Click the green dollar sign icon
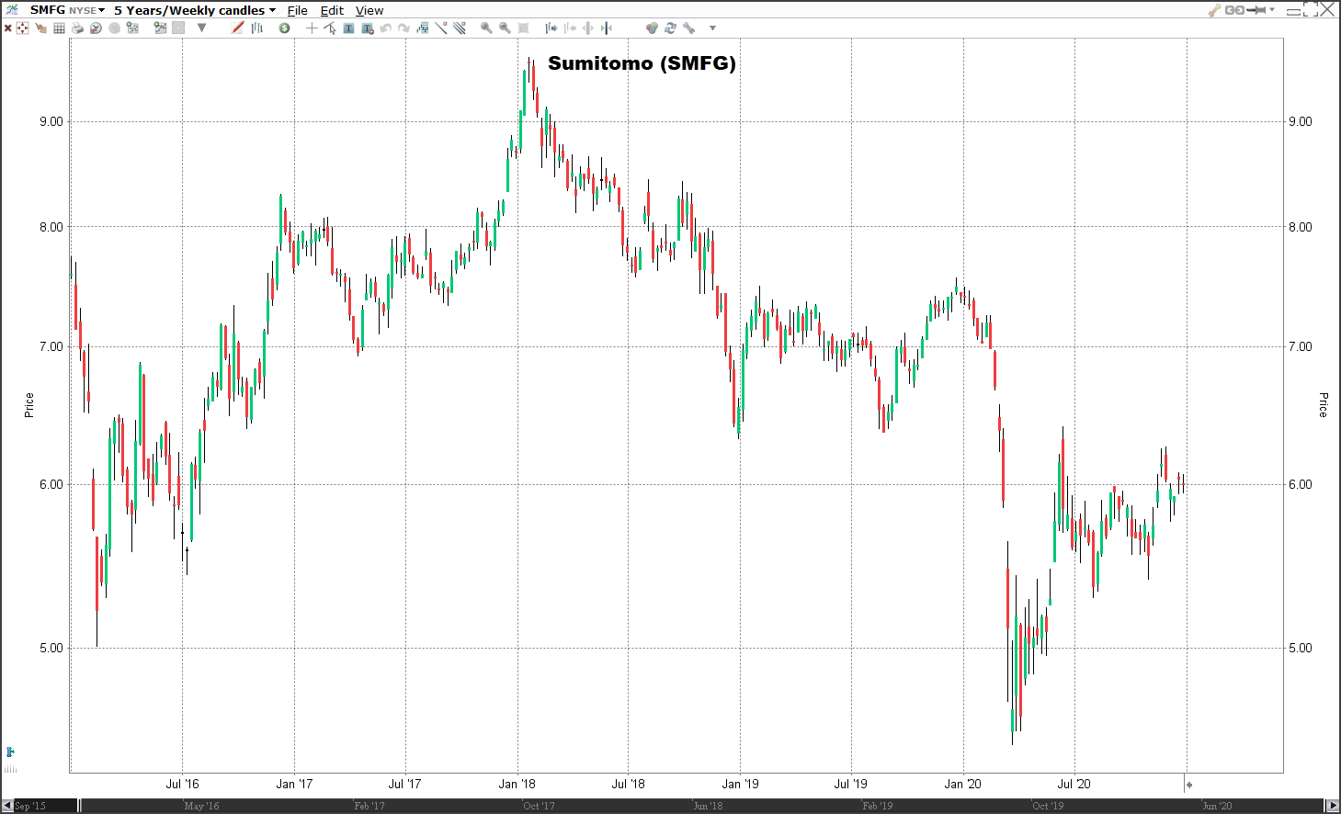 [x=284, y=28]
